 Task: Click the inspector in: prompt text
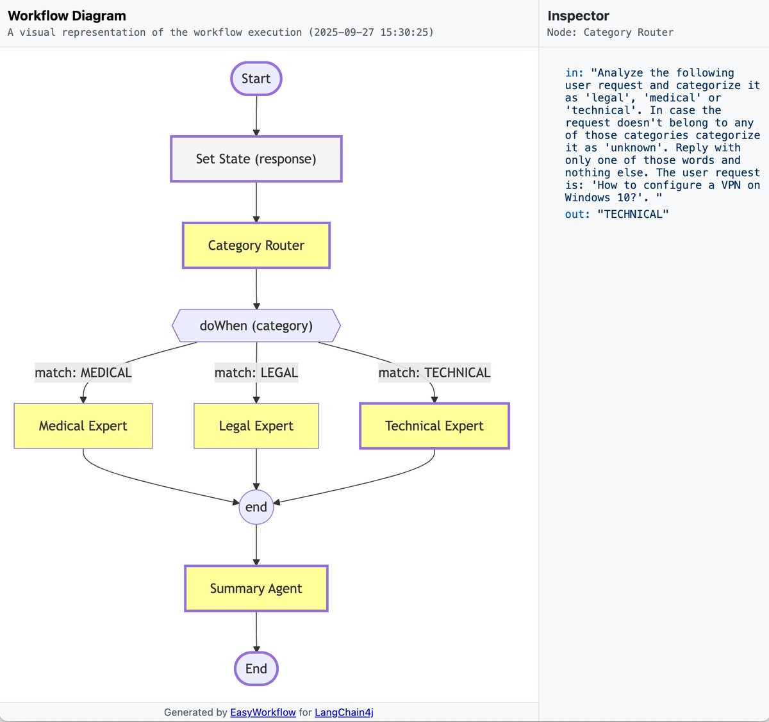pyautogui.click(x=663, y=135)
